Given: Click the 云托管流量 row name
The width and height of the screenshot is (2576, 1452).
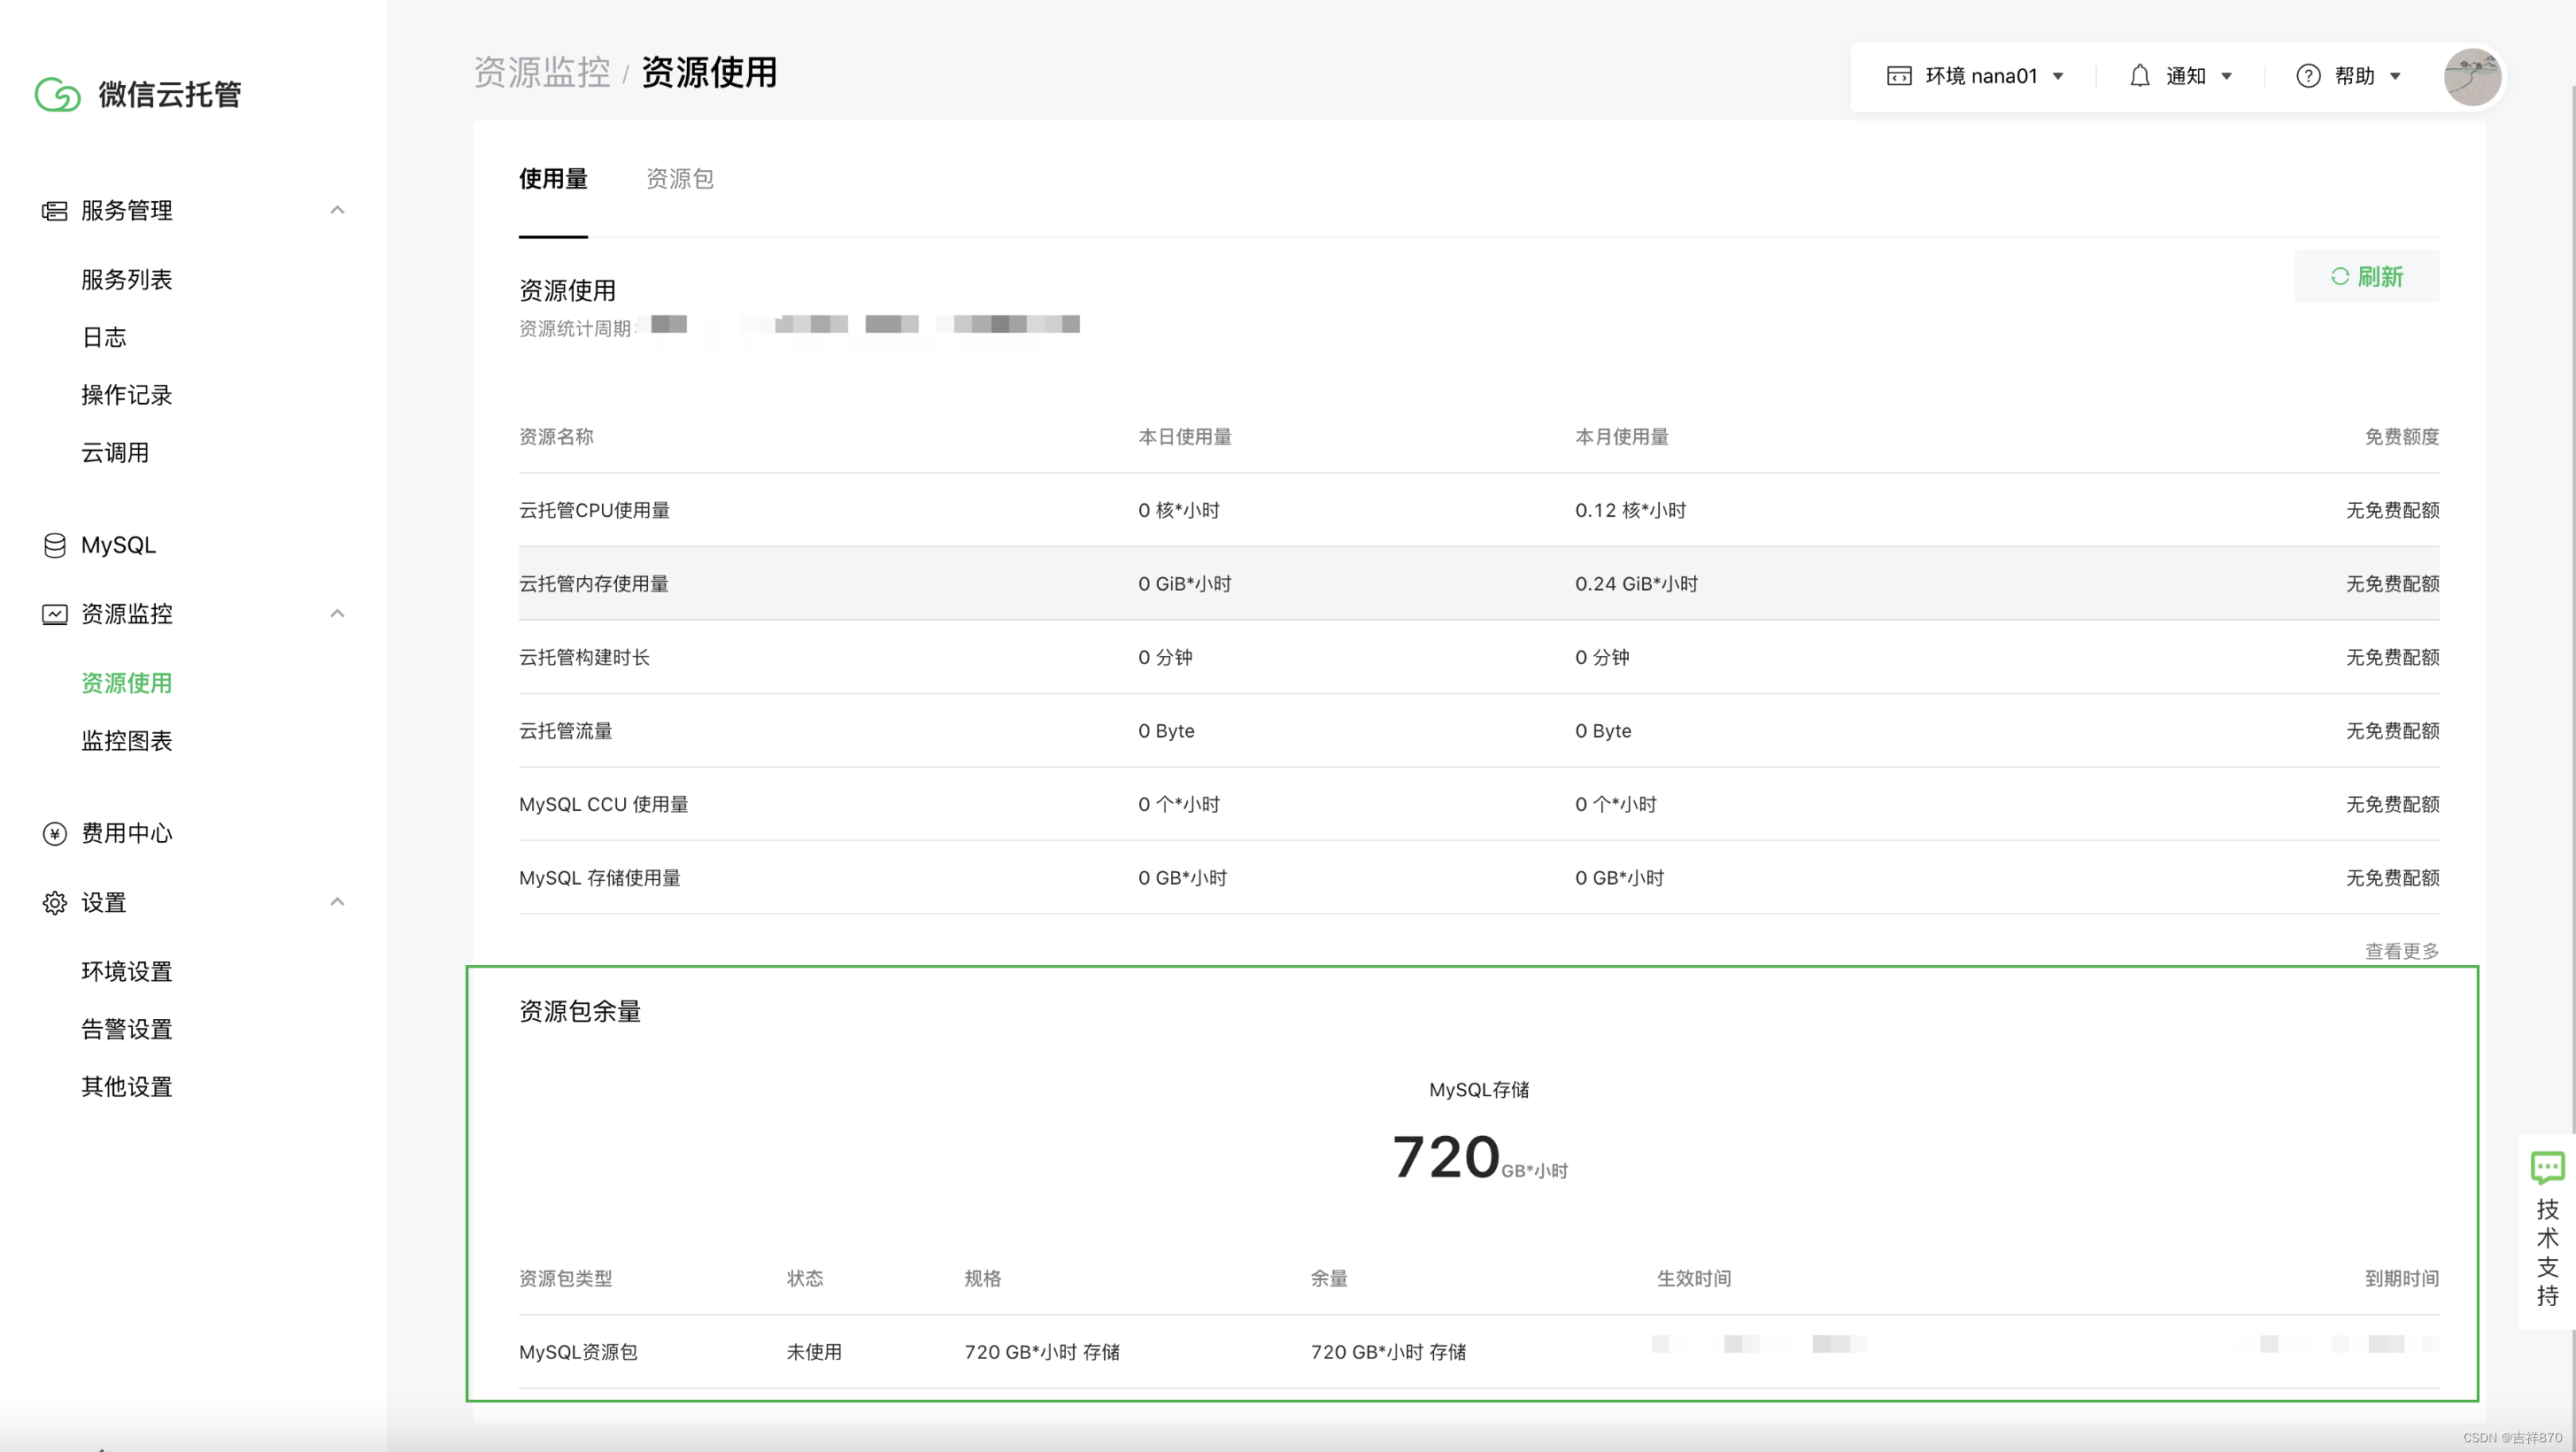Looking at the screenshot, I should pyautogui.click(x=565, y=731).
